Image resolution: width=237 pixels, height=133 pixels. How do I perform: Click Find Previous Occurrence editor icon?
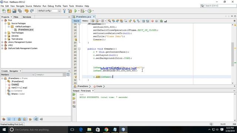click(113, 21)
